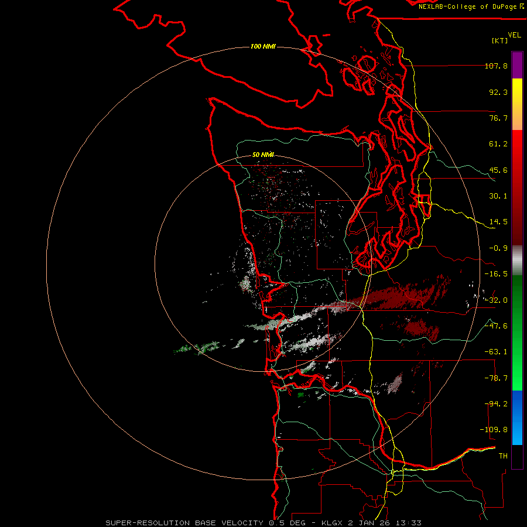Click the yellow-orange segment of velocity color bar
This screenshot has width=527, height=527.
click(517, 104)
